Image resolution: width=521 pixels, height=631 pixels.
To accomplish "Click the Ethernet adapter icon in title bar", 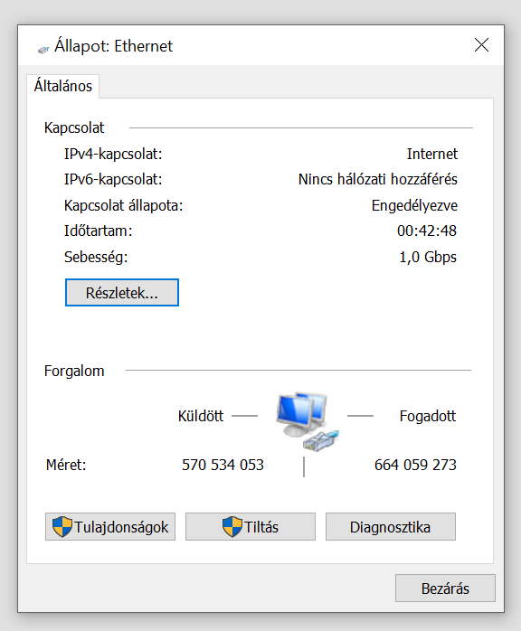I will 43,50.
